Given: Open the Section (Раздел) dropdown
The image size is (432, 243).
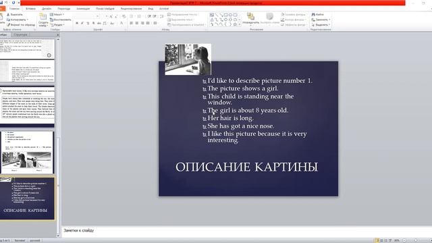Looking at the screenshot, I should tap(57, 25).
